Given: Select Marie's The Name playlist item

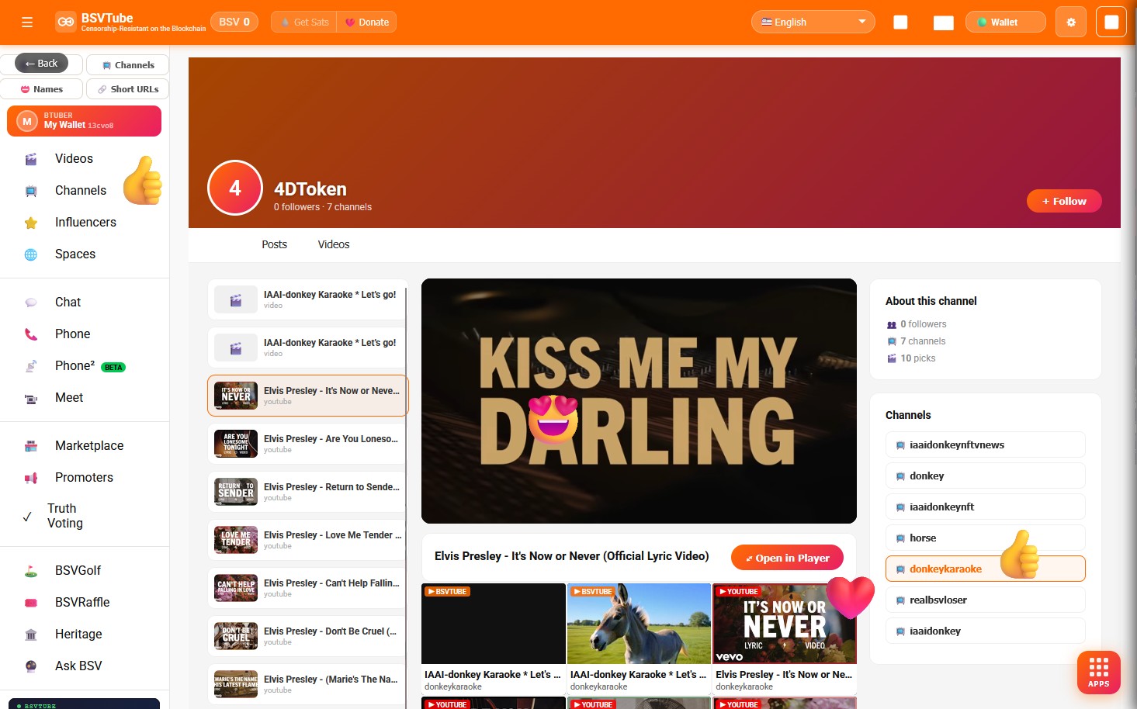Looking at the screenshot, I should [x=307, y=684].
